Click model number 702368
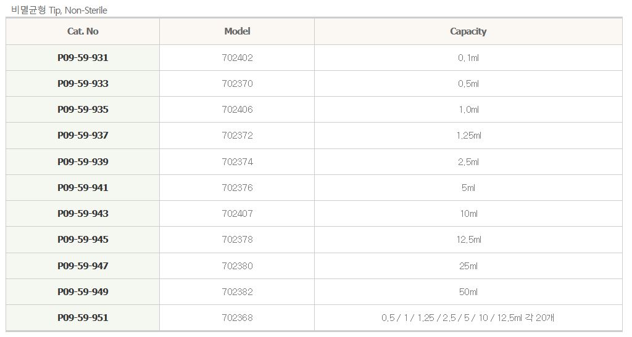Screen dimensions: 632x337 pyautogui.click(x=237, y=318)
